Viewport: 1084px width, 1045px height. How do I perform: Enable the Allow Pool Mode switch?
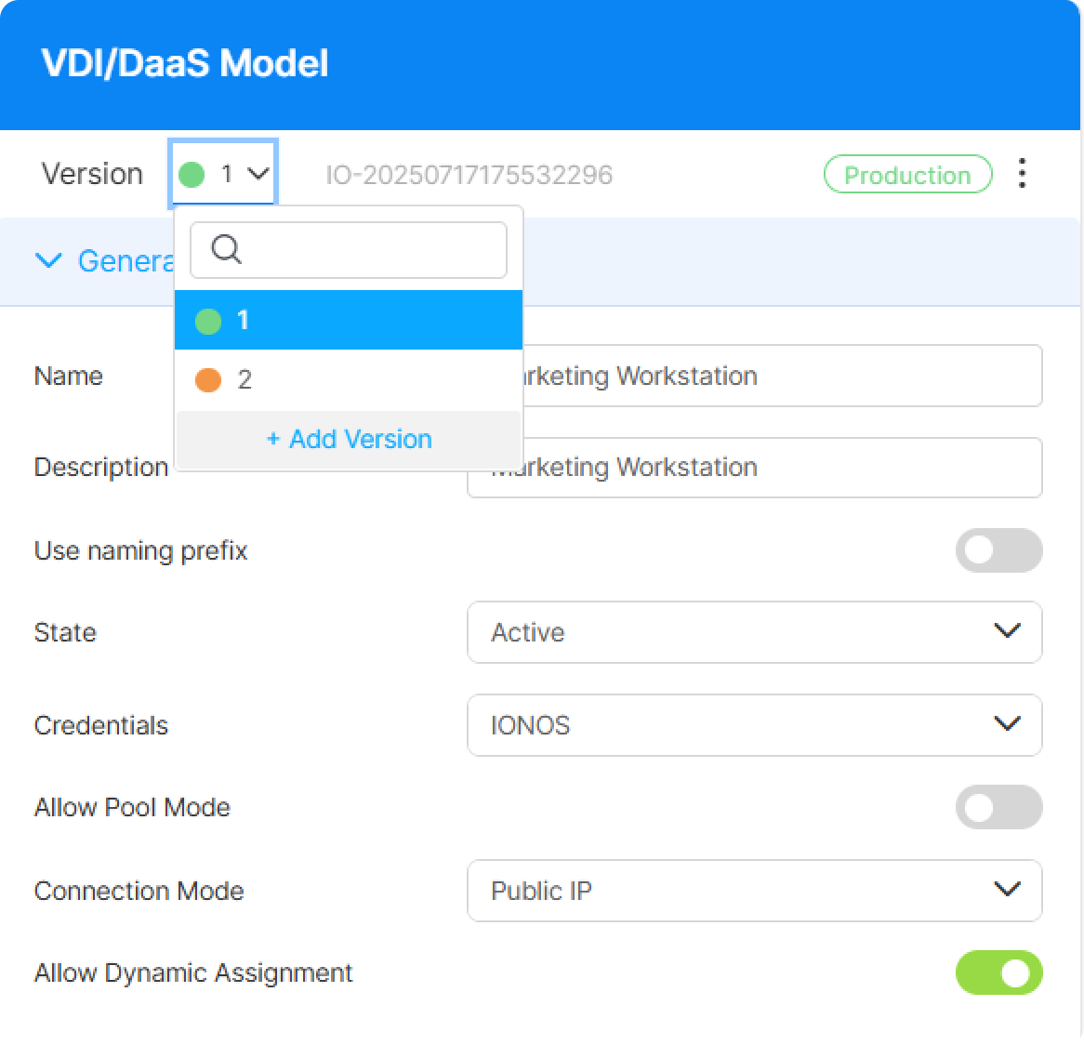click(998, 807)
